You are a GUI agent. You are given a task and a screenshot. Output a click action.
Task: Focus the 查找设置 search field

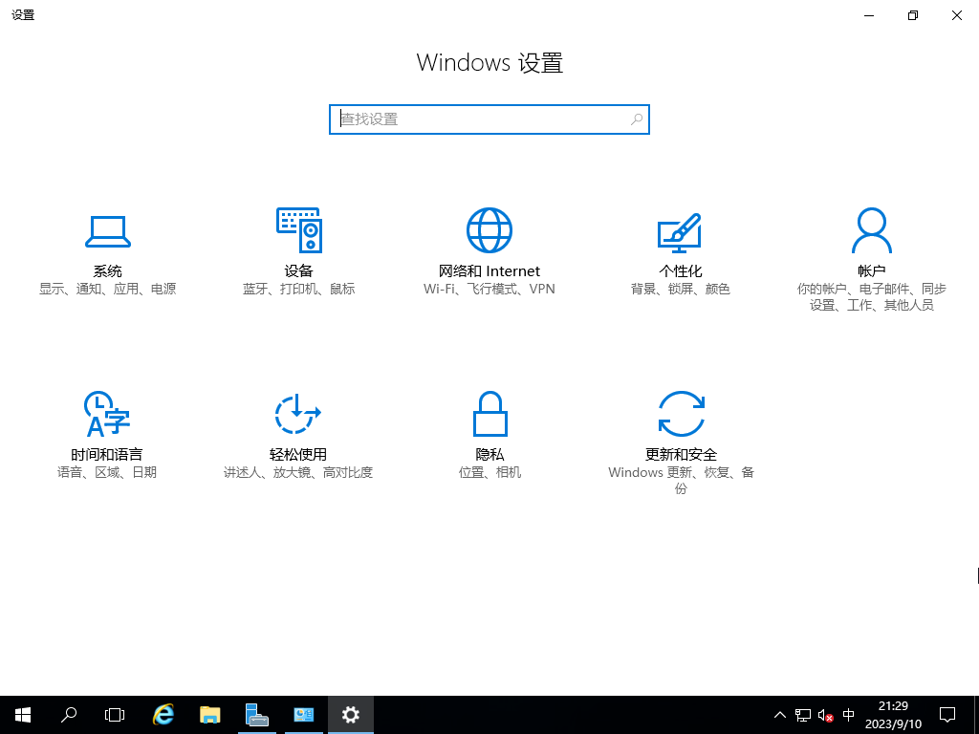tap(489, 119)
